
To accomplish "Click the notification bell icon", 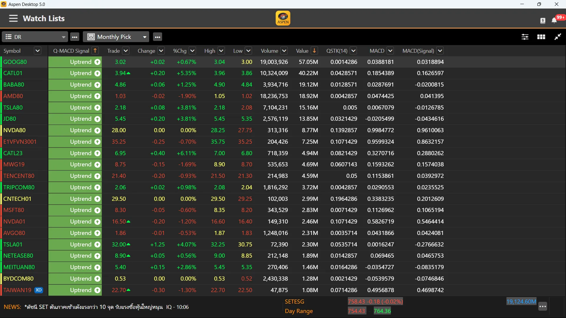I will tap(554, 20).
